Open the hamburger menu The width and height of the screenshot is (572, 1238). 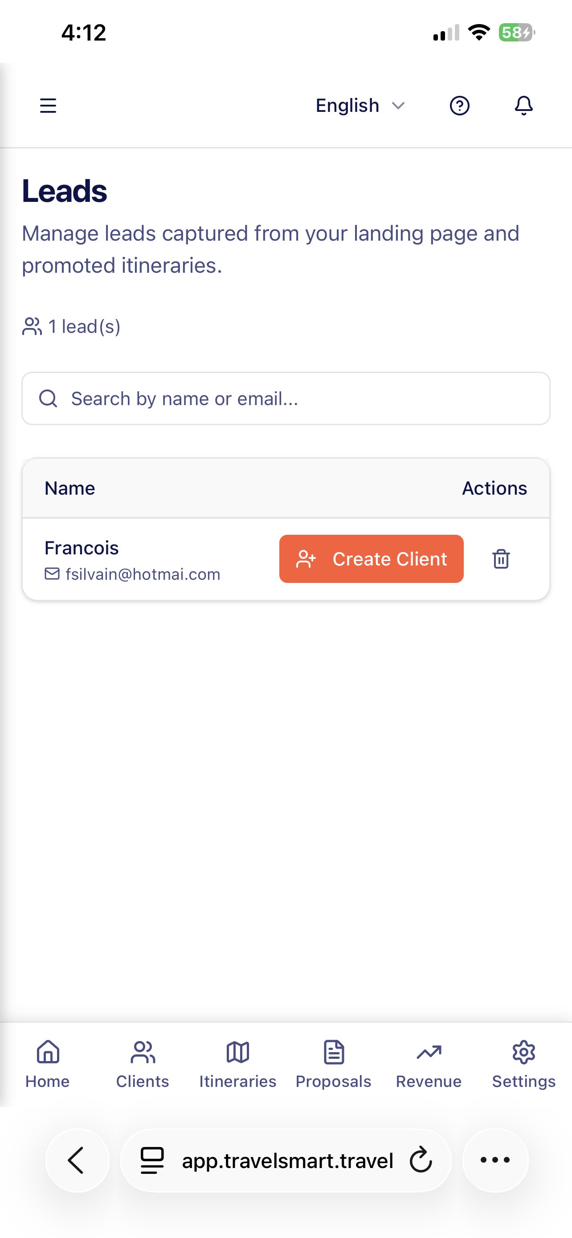pos(48,105)
